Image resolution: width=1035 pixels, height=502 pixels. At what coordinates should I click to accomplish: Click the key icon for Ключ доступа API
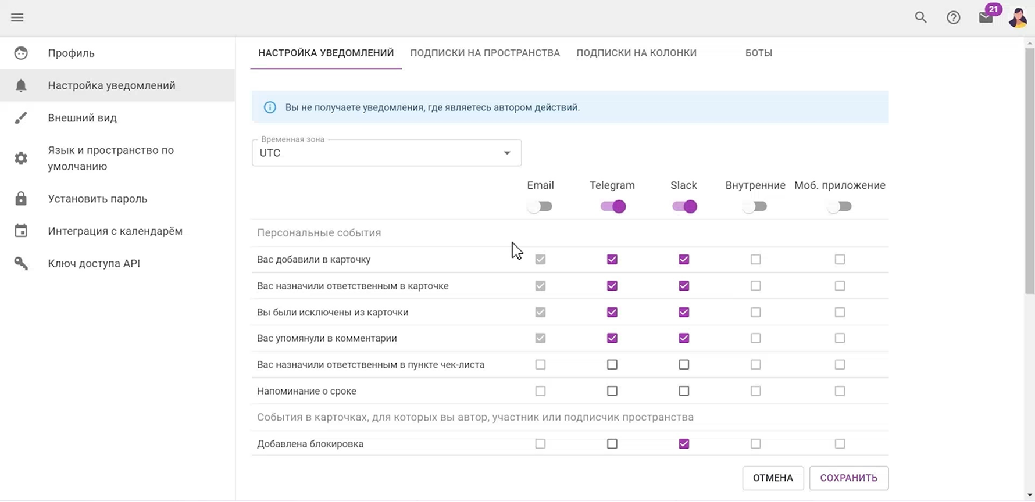pyautogui.click(x=21, y=263)
